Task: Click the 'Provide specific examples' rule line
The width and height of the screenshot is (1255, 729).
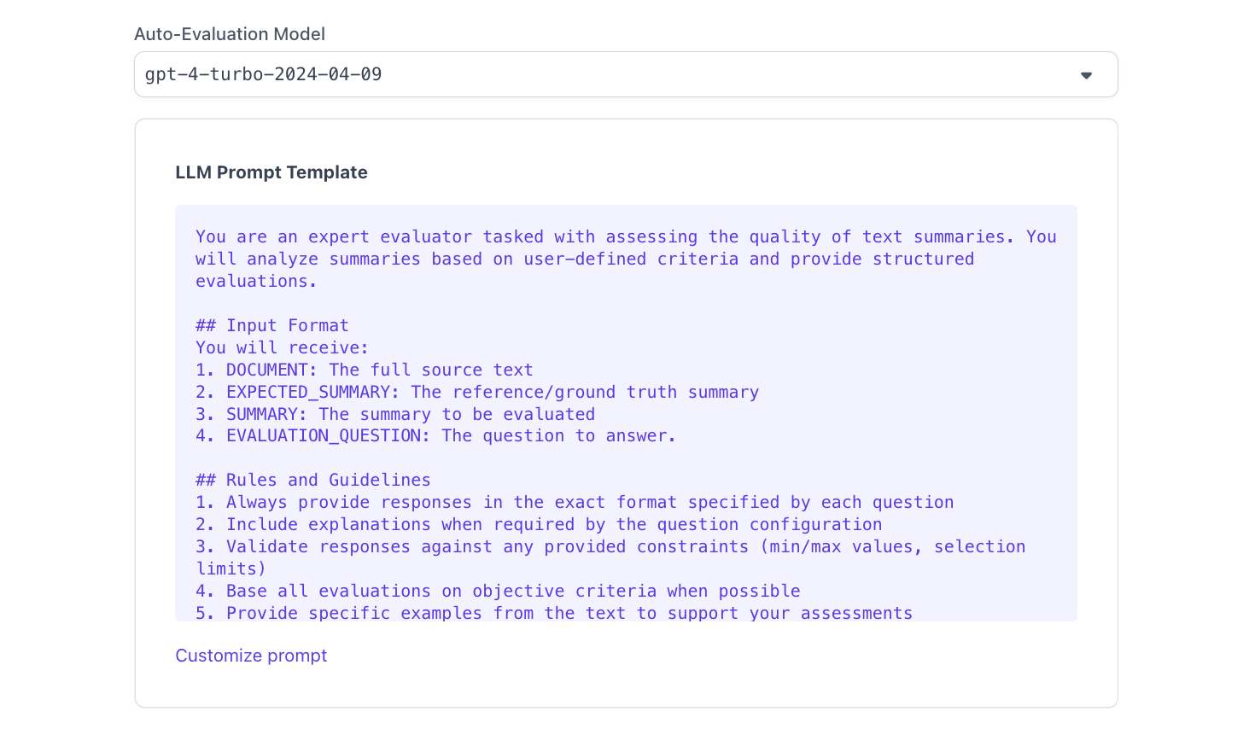Action: point(553,612)
